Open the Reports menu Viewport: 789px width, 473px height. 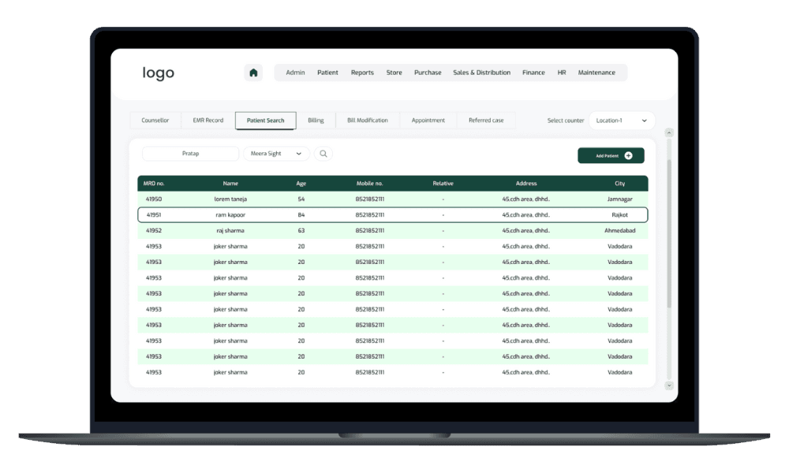(x=362, y=73)
